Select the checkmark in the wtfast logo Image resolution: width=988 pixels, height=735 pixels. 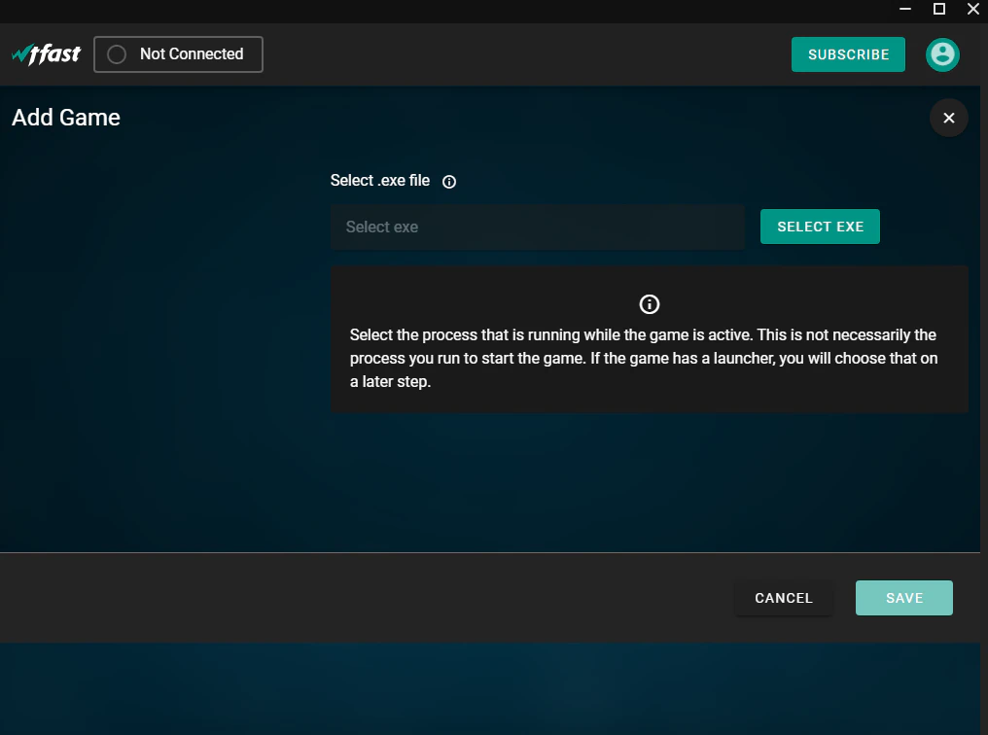(x=19, y=51)
